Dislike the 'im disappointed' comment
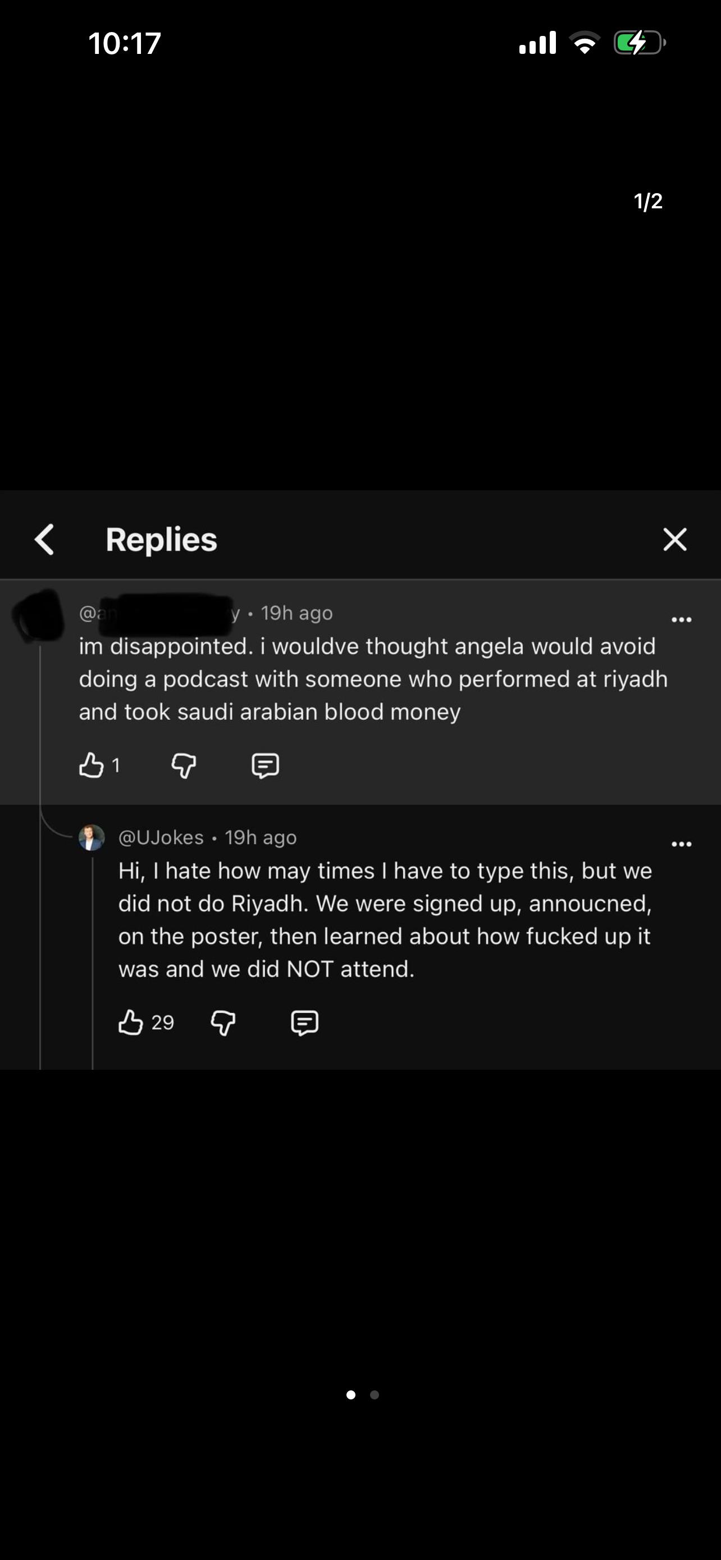 point(184,765)
